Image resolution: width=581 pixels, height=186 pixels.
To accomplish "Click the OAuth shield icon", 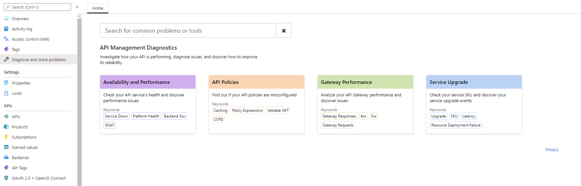I will pyautogui.click(x=6, y=178).
